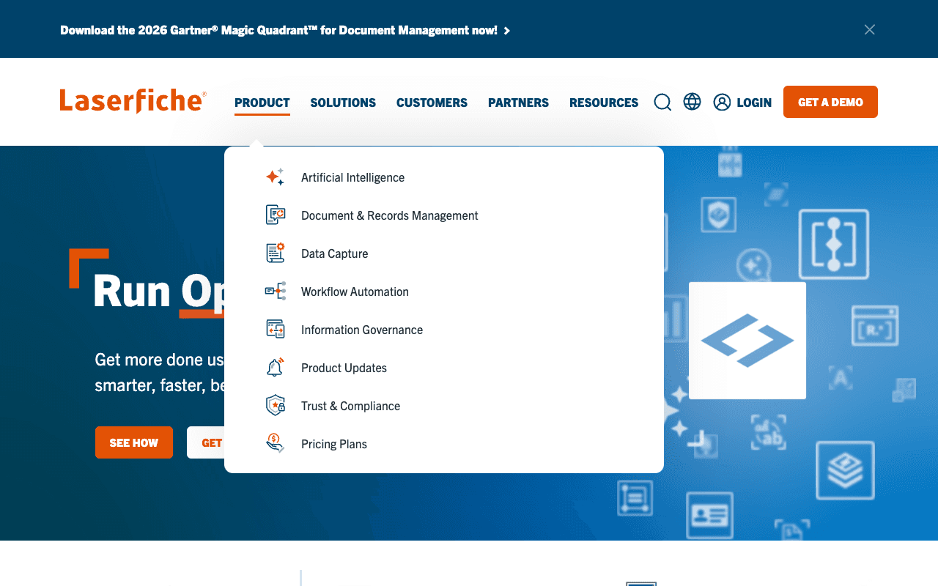The width and height of the screenshot is (938, 586).
Task: Click the Trust & Compliance shield icon
Action: coord(275,406)
